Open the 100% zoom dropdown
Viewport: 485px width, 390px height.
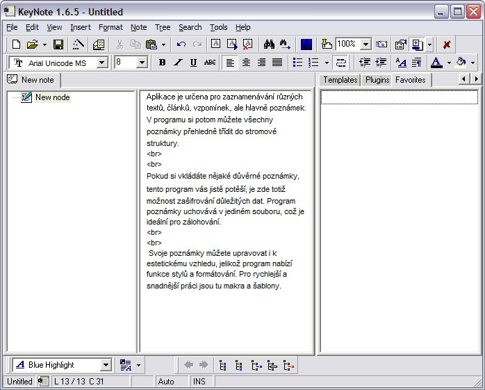365,44
